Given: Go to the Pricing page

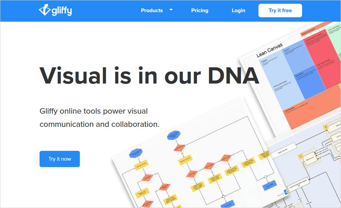Looking at the screenshot, I should [x=200, y=10].
